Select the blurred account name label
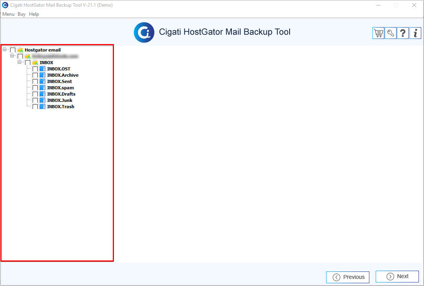This screenshot has width=424, height=286. point(55,56)
